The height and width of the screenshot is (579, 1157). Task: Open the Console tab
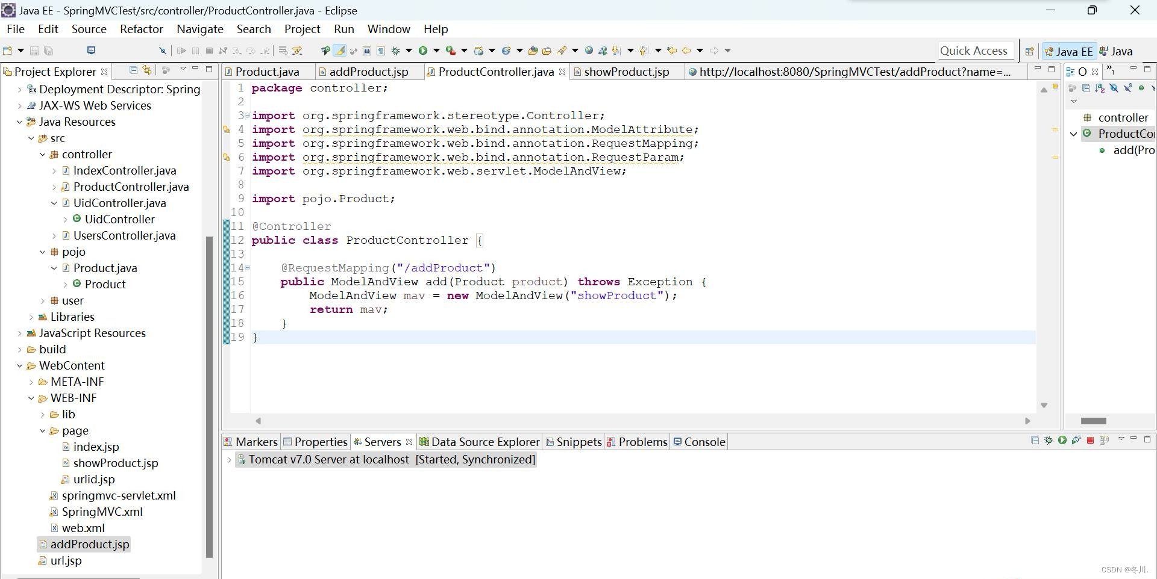pos(699,442)
